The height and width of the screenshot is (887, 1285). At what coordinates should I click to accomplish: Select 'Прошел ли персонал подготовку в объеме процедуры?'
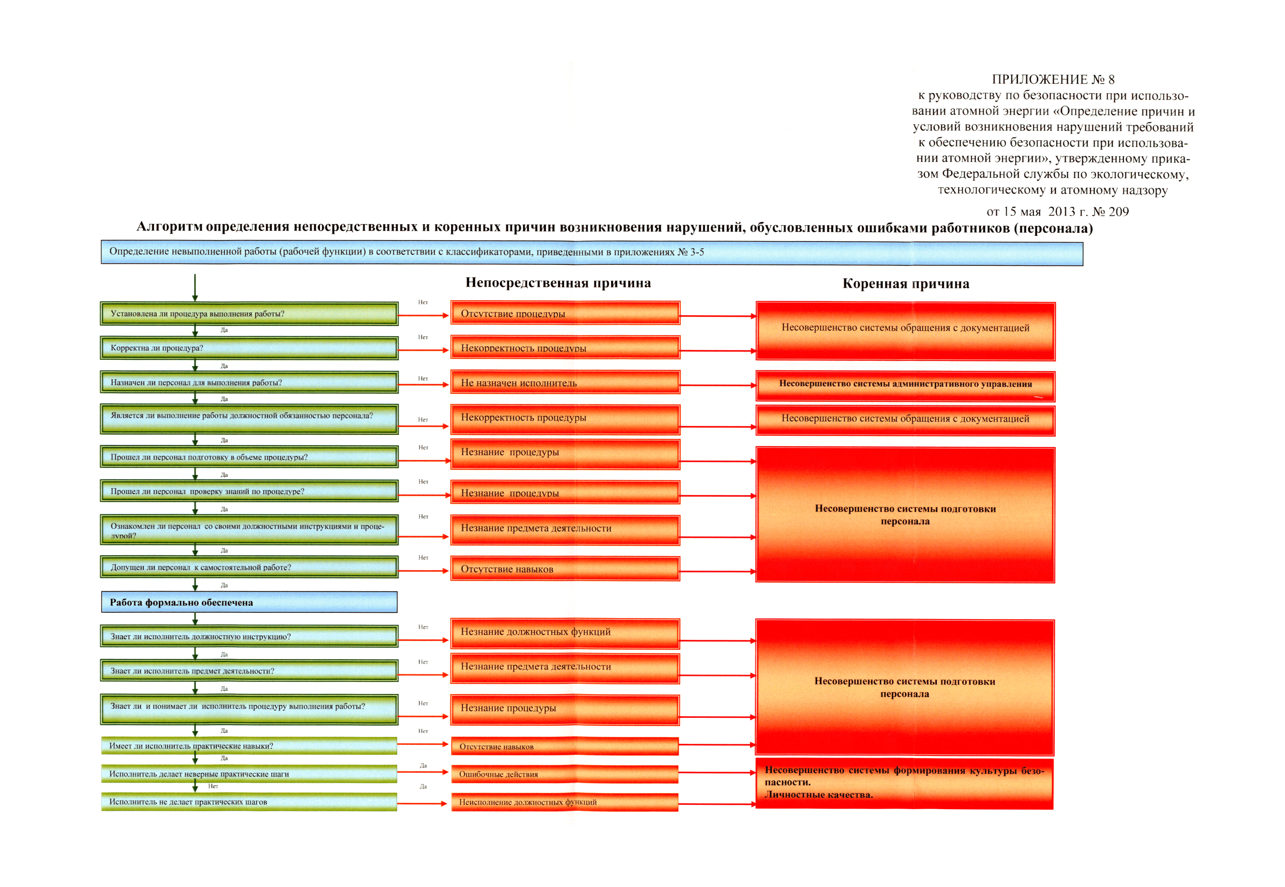(x=249, y=457)
